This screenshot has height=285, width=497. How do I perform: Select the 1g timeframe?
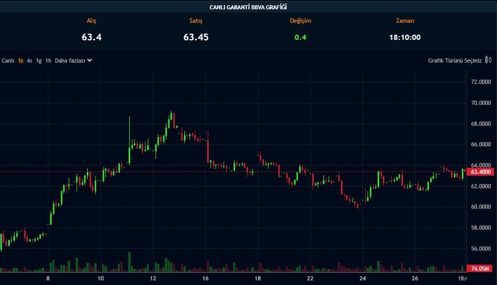click(x=39, y=61)
